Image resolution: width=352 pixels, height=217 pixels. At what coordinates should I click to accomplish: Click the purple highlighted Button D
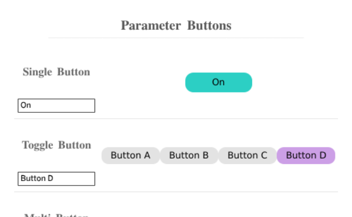point(306,155)
